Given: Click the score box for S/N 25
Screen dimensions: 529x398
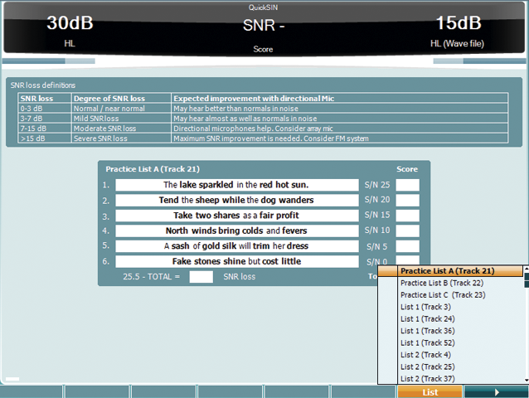Looking at the screenshot, I should click(x=407, y=185).
